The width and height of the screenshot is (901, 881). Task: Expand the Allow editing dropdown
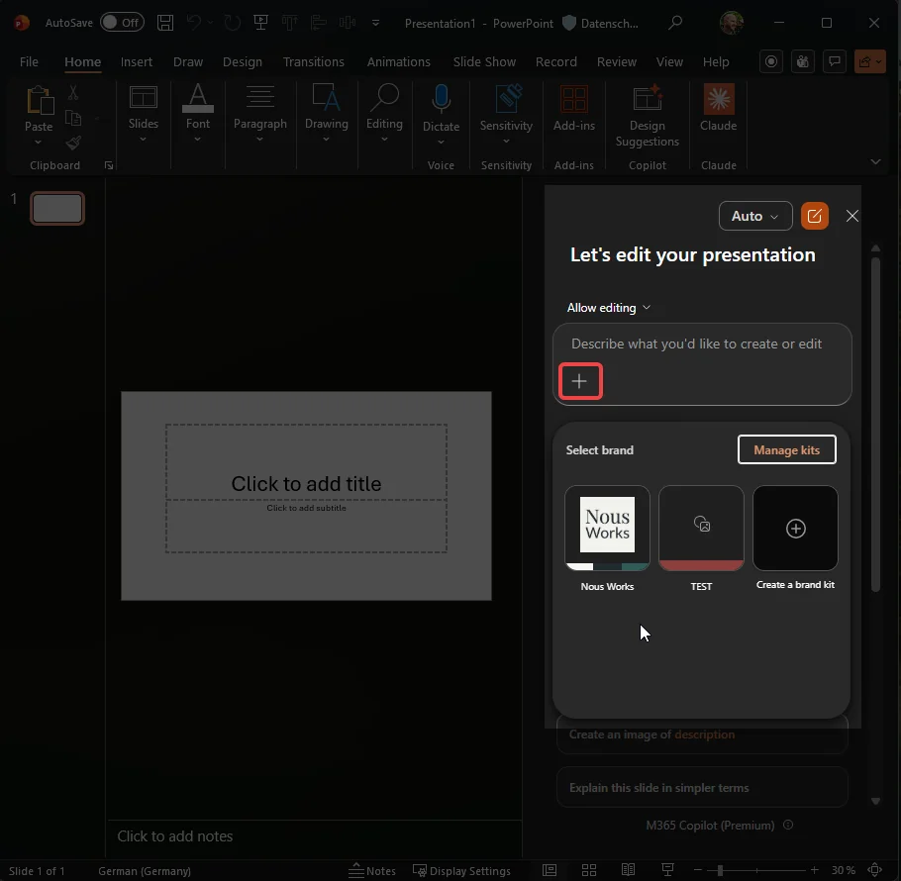[608, 308]
